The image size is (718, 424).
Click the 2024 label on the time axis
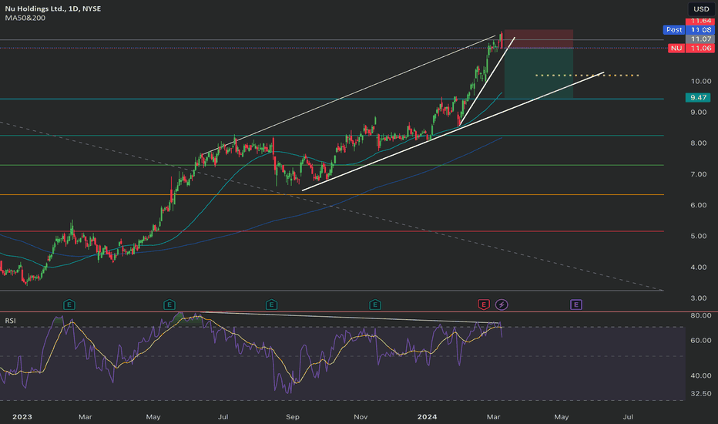[427, 416]
